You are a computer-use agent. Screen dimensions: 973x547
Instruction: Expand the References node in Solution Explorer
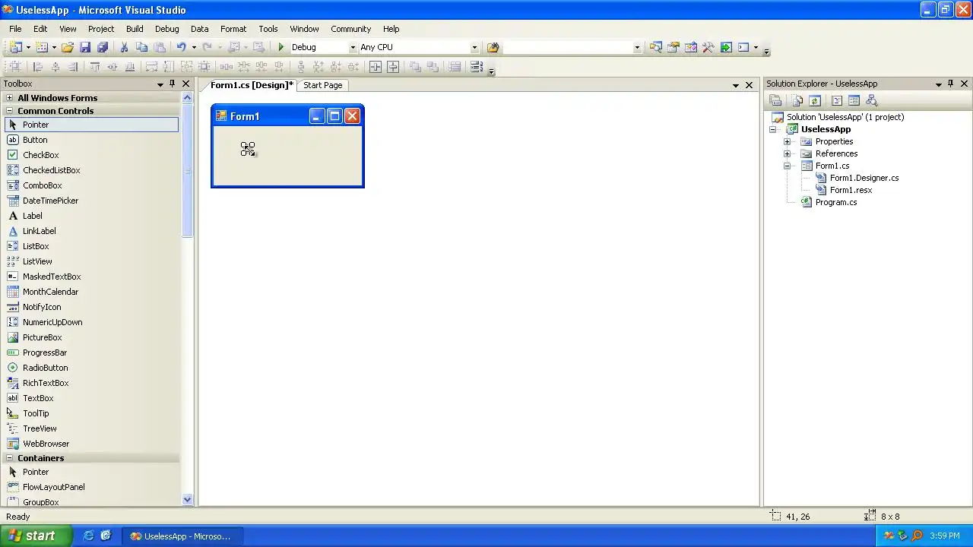tap(787, 153)
